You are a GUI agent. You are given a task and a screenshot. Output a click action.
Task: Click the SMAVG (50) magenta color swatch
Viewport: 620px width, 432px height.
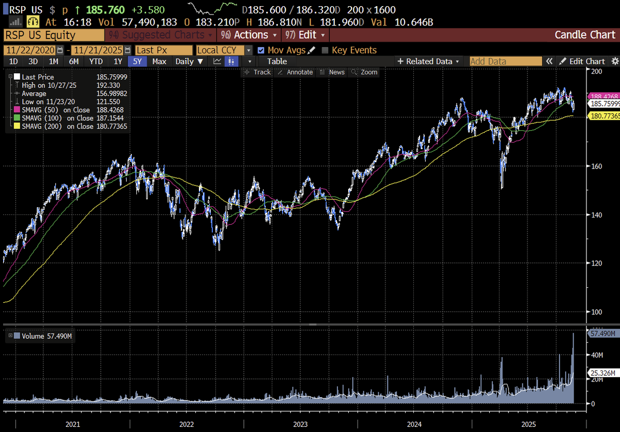click(17, 110)
